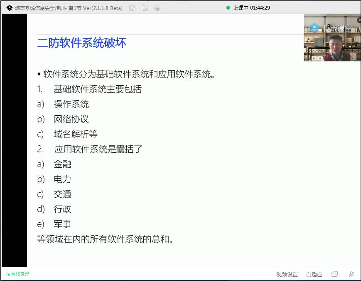Screen dimensions: 361x281
Task: Toggle the muted microphone icon
Action: click(x=351, y=274)
